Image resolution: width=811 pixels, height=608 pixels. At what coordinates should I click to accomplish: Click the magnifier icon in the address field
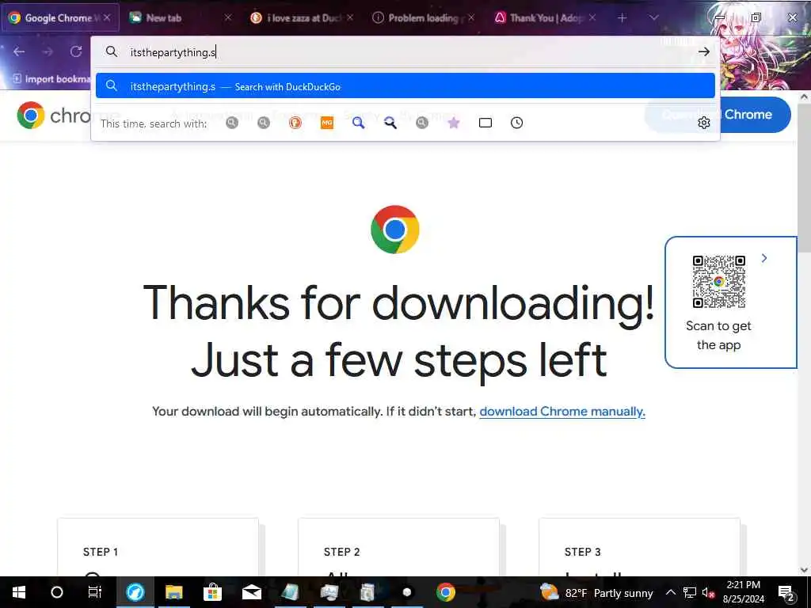111,51
